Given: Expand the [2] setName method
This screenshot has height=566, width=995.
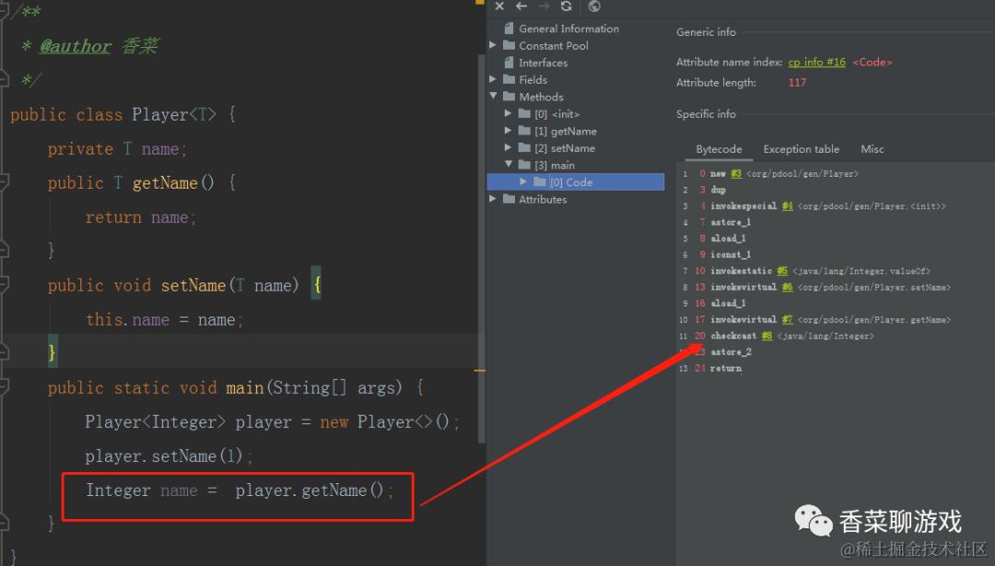Looking at the screenshot, I should tap(509, 147).
